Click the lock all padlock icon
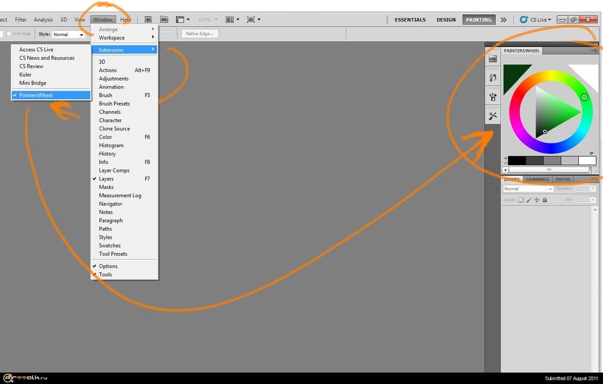603x384 pixels. tap(545, 200)
